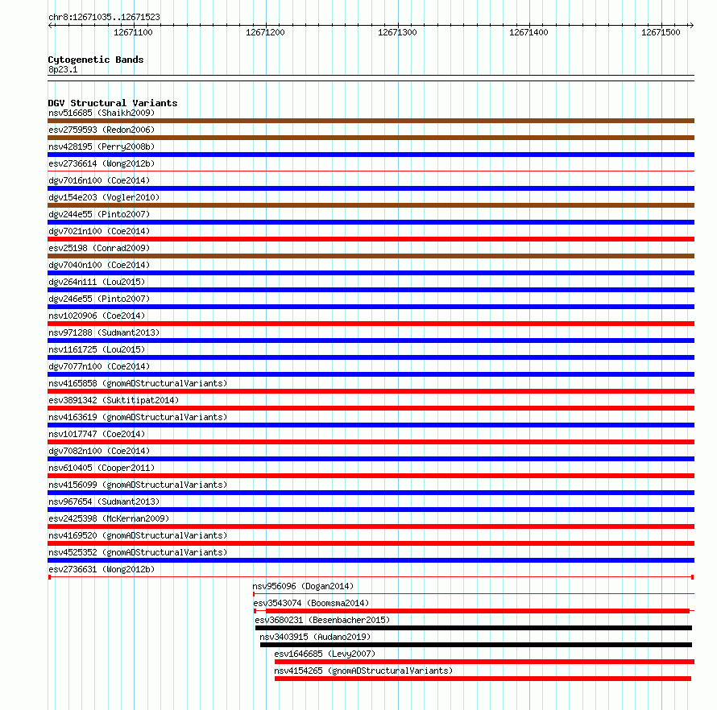Screen dimensions: 717x710
Task: Click the black bar under esv3680231 (Besenbacher2015)
Action: coord(473,628)
